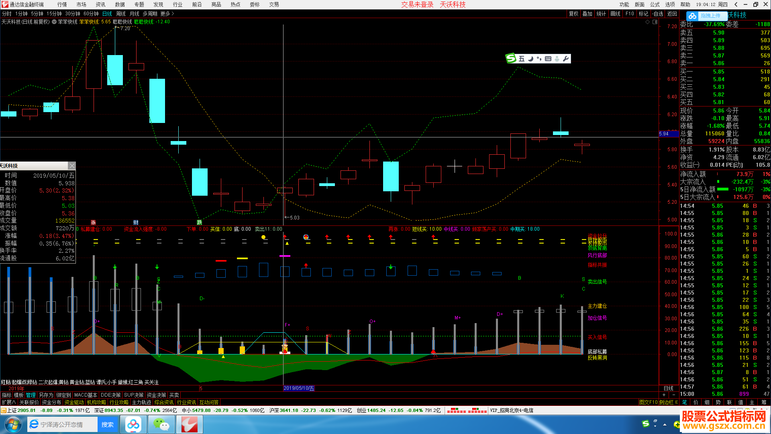Zoom in chart with plus button
The image size is (771, 434).
(664, 395)
